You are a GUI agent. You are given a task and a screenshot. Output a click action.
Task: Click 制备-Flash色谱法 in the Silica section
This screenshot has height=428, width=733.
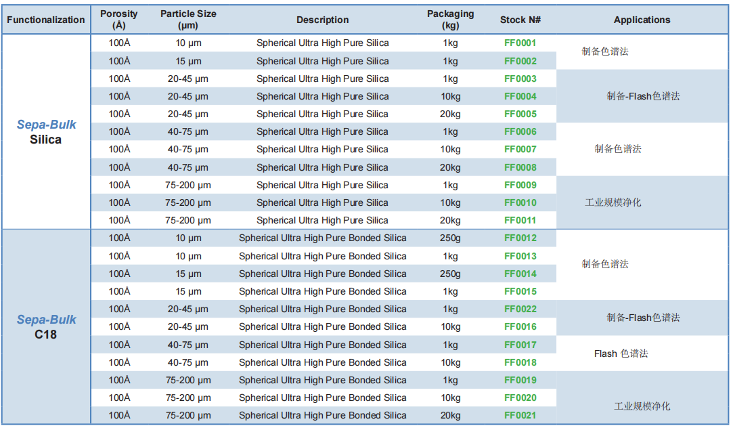click(x=643, y=96)
